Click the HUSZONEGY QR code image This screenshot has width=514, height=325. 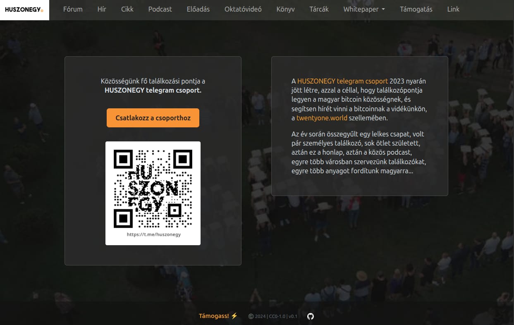tap(153, 193)
